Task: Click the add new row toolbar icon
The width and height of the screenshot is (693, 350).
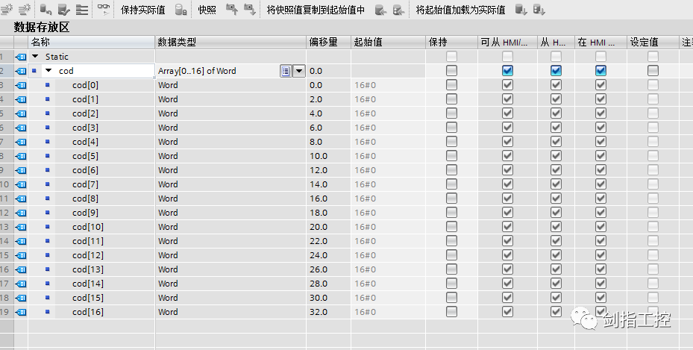Action: tap(25, 9)
